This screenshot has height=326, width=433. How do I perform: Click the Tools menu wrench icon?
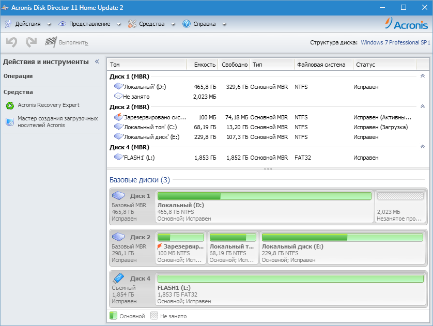(132, 24)
